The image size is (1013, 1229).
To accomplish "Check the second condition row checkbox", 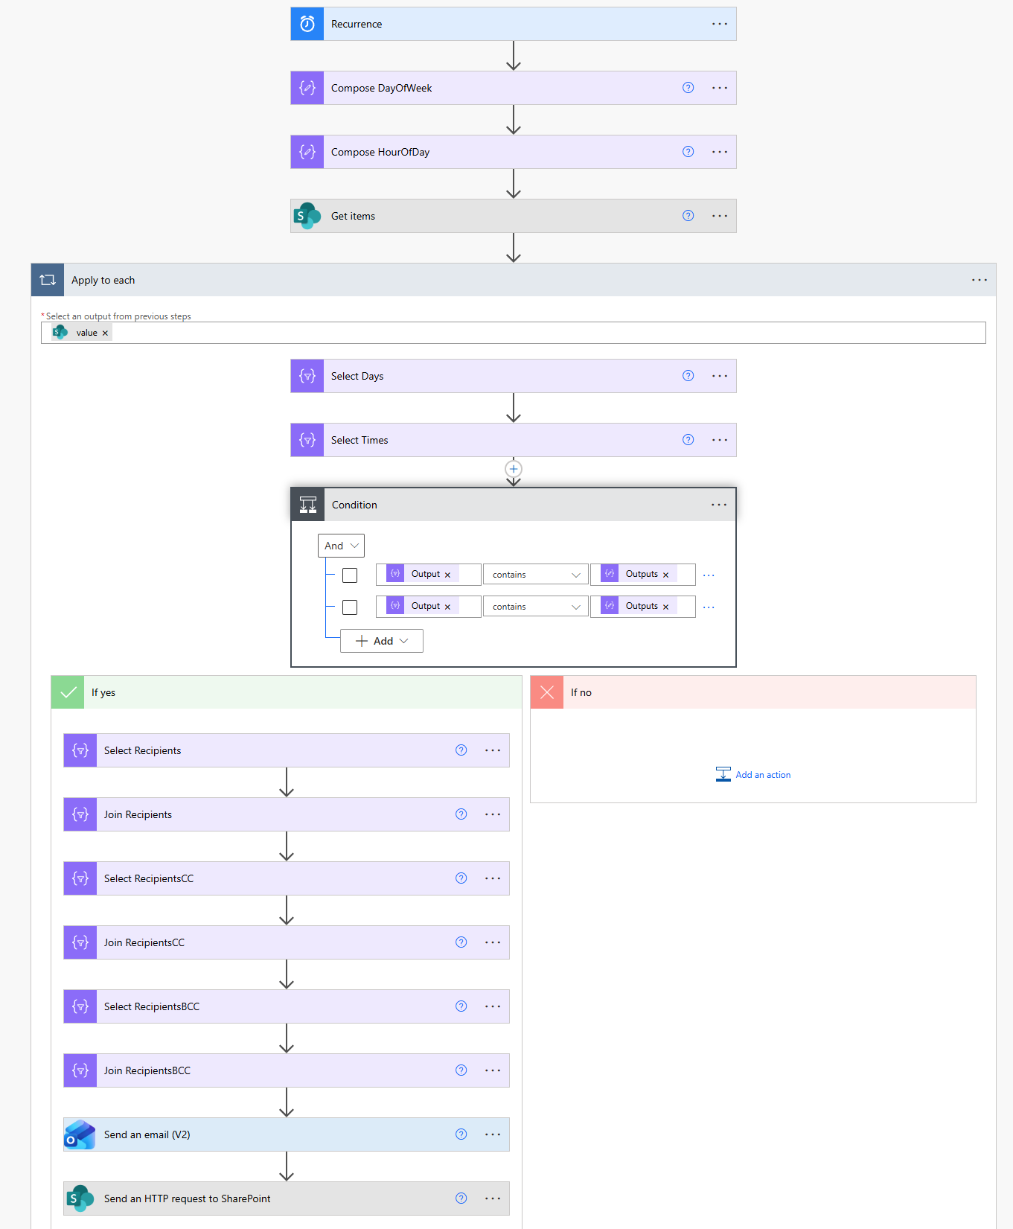I will (350, 607).
